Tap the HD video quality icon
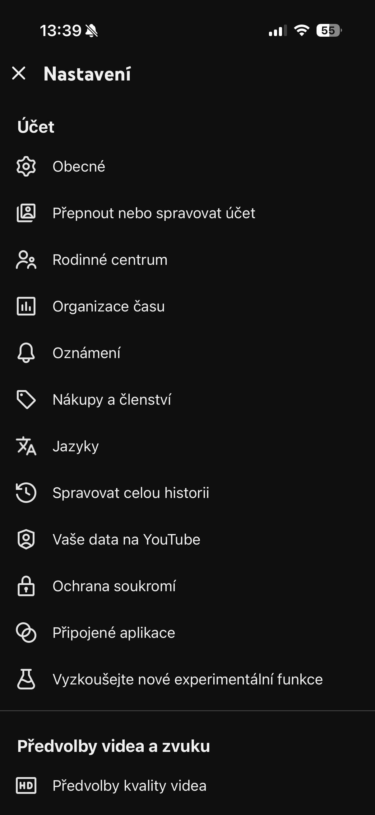Viewport: 375px width, 815px height. [x=26, y=785]
